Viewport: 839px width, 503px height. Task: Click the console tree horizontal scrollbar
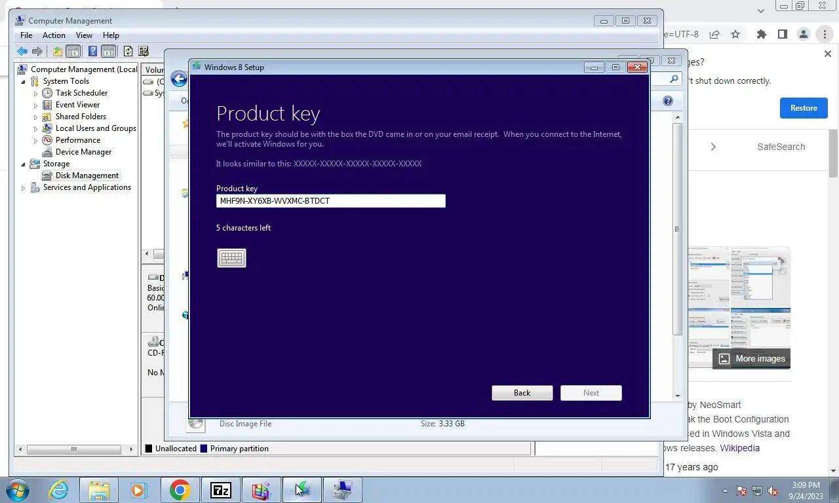pos(73,449)
